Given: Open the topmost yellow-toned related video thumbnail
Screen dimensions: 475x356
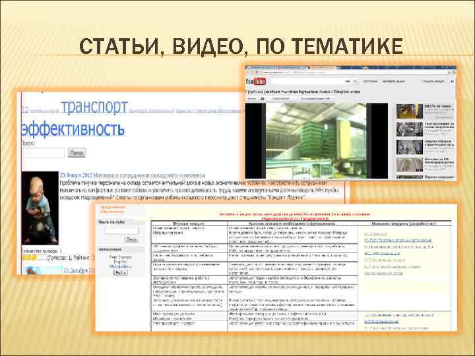Looking at the screenshot, I should click(x=410, y=111).
